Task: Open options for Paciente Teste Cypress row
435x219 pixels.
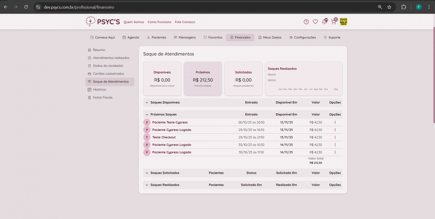Action: tap(335, 123)
